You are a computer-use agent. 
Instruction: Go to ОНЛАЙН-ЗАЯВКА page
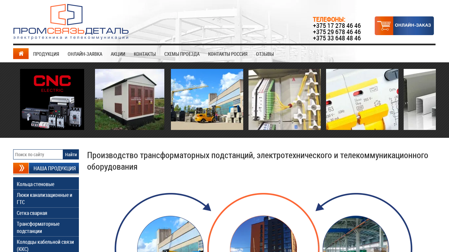tap(85, 54)
